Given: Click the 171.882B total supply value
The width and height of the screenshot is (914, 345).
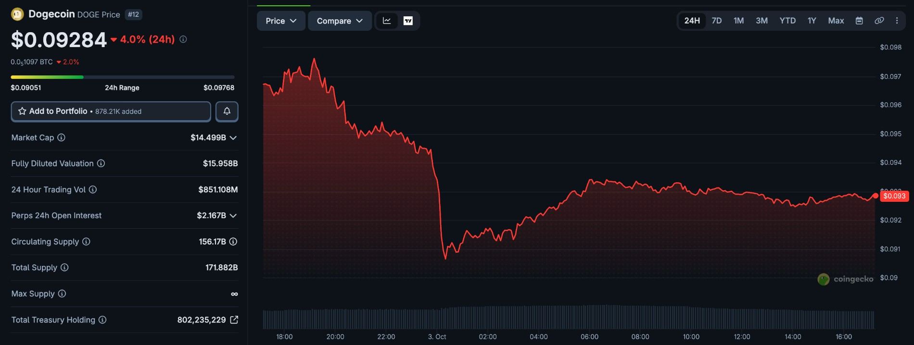Looking at the screenshot, I should pyautogui.click(x=222, y=267).
